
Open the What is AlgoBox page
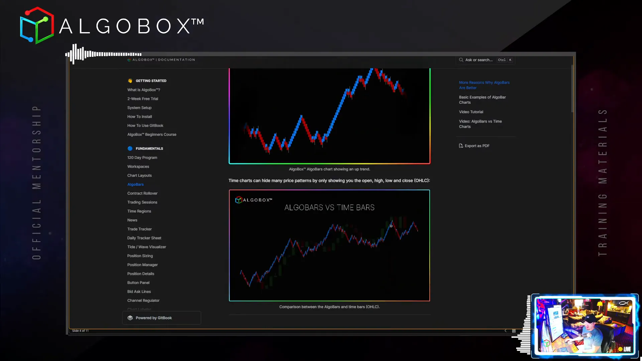pos(144,90)
